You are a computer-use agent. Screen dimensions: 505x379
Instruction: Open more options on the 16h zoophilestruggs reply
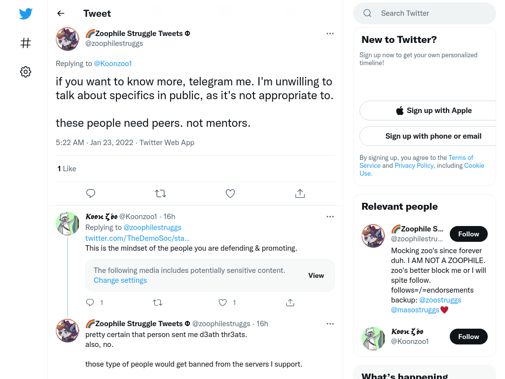tap(330, 324)
